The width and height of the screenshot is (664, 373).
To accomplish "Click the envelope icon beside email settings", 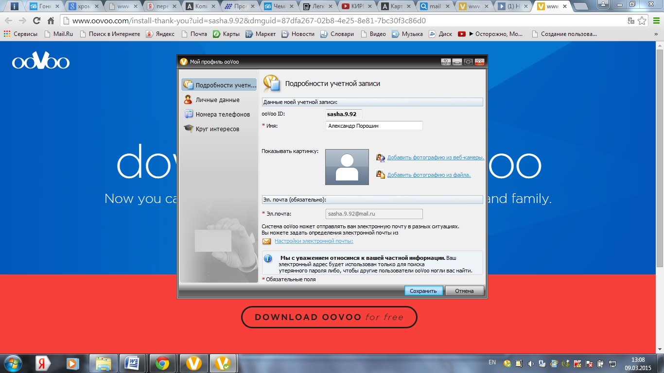I will [266, 241].
